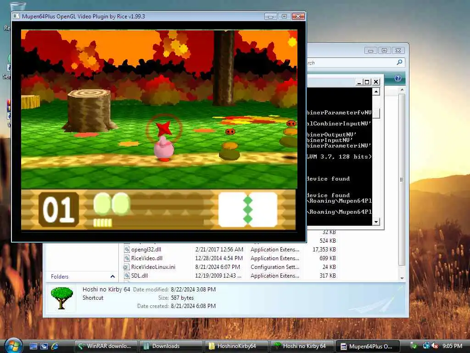
Task: Click the 699 KB size cell
Action: pyautogui.click(x=328, y=258)
